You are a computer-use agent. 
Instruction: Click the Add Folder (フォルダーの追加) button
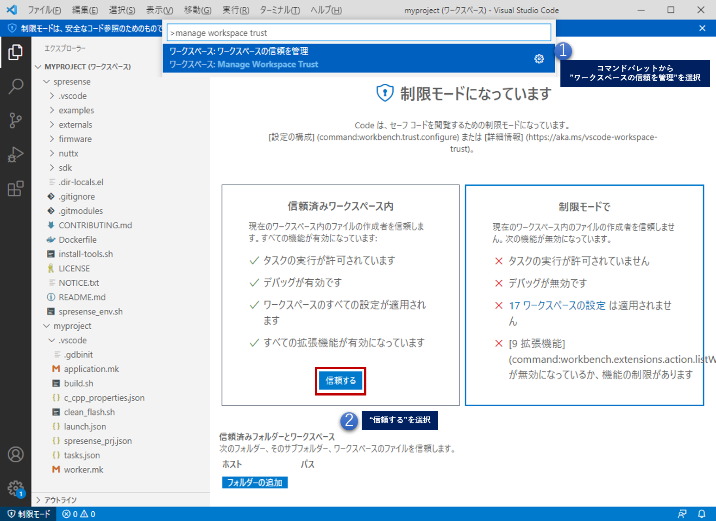tap(255, 483)
